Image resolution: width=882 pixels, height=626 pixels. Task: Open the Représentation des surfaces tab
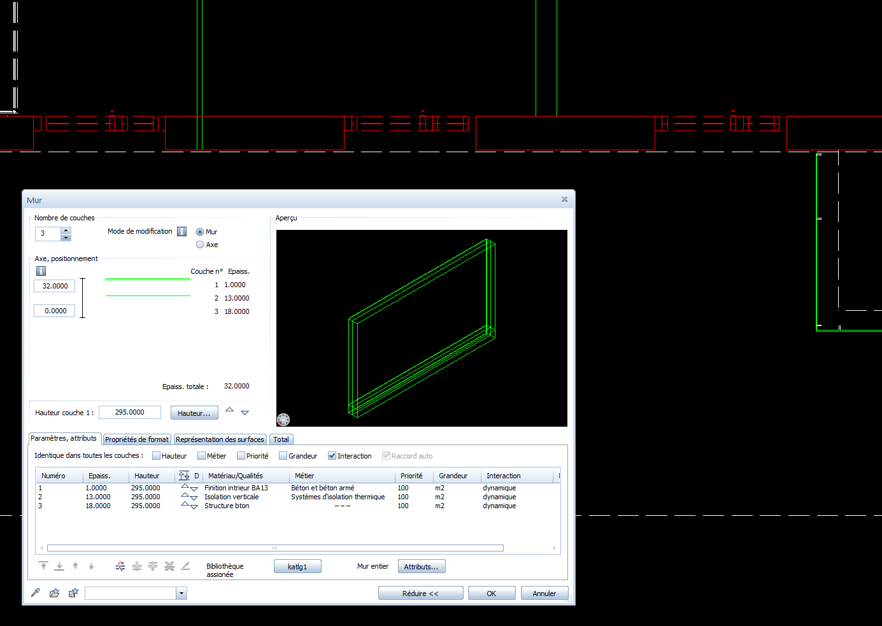pos(220,439)
